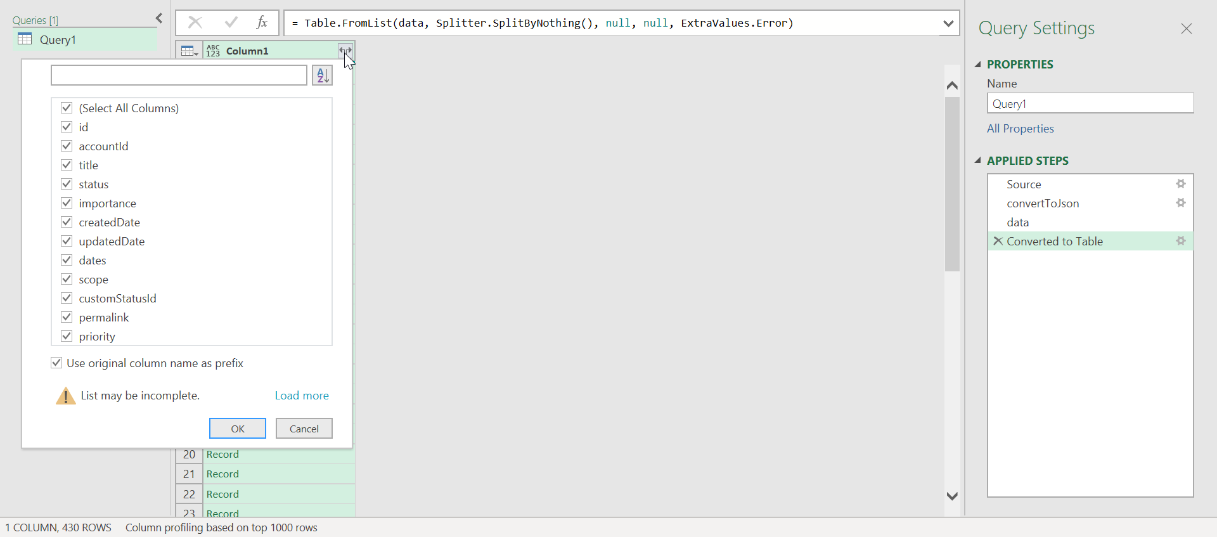Uncheck the permalink column
This screenshot has width=1217, height=537.
click(67, 317)
